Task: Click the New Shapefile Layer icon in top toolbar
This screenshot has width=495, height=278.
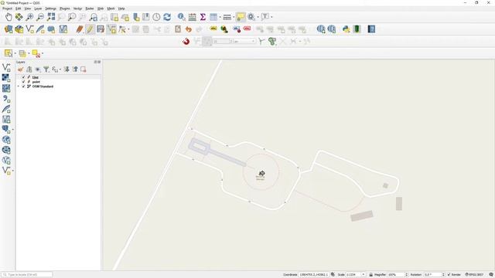Action: (29, 29)
